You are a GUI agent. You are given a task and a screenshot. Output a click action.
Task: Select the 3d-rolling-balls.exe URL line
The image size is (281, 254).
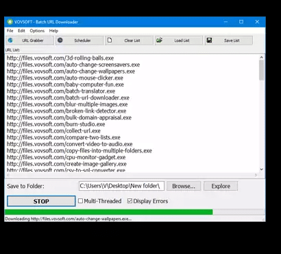point(60,58)
